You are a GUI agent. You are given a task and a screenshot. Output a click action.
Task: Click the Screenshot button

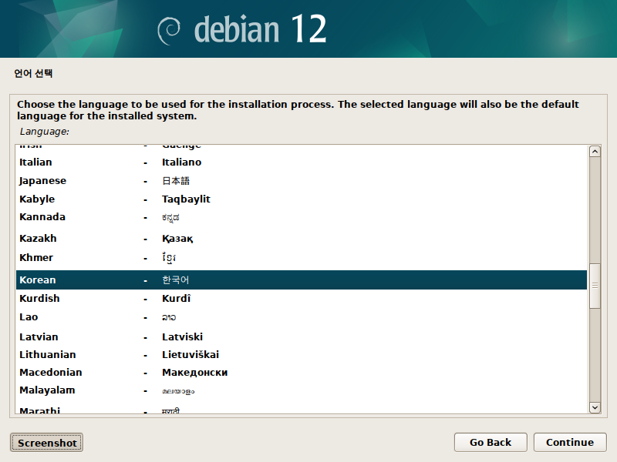46,443
